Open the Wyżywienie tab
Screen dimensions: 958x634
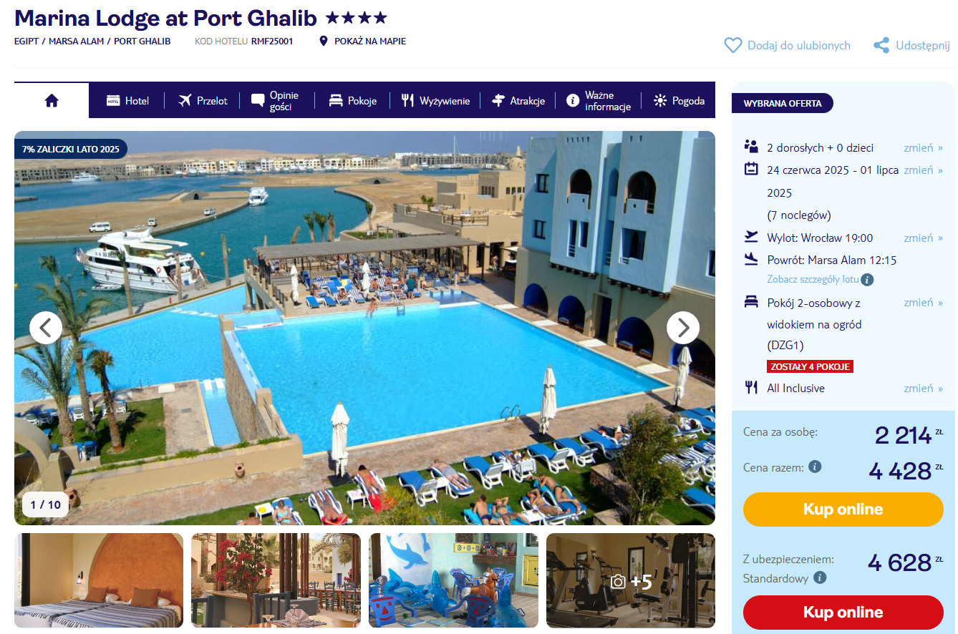pos(435,101)
